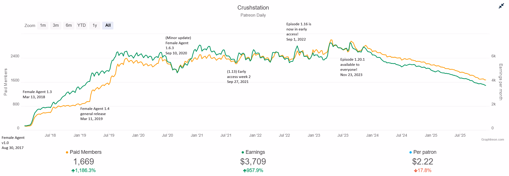
Task: Click the Female Agent v1.0 annotation
Action: point(13,143)
